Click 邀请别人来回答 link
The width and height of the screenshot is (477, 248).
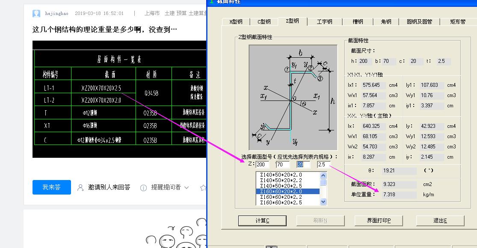(x=109, y=187)
